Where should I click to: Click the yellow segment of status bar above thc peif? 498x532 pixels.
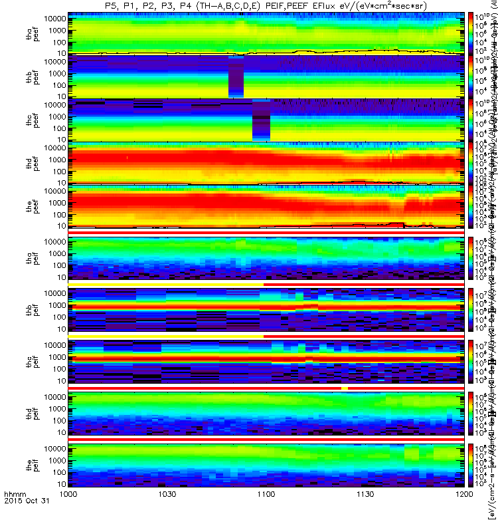tap(165, 336)
